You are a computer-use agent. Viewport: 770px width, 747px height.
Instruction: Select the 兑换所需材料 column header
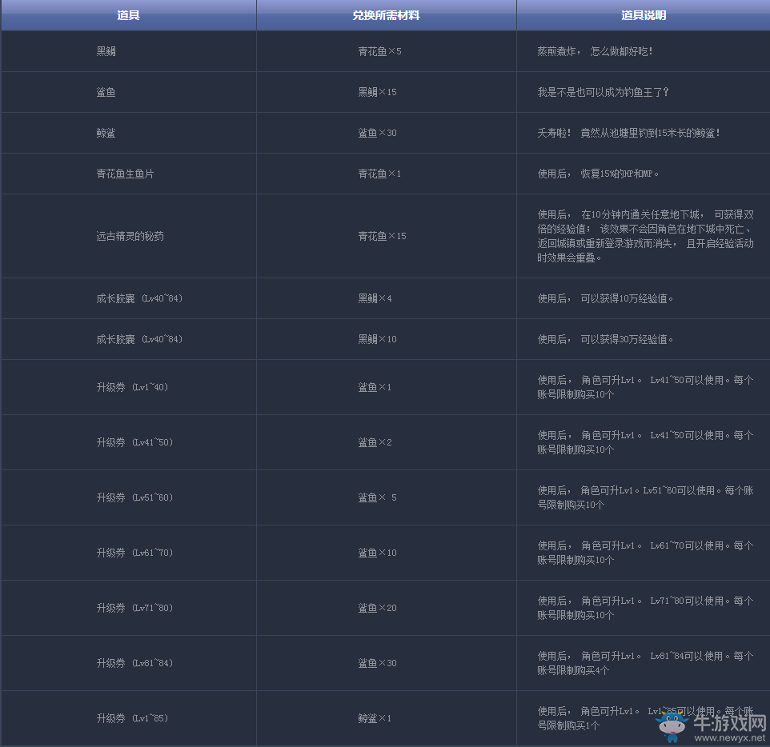(386, 15)
